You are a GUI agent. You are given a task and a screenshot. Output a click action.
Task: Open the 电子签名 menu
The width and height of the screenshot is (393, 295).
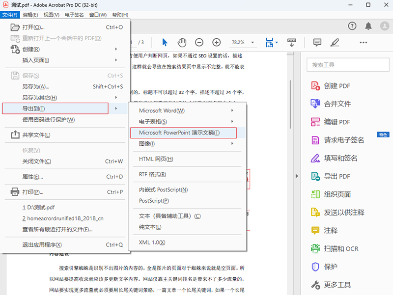[74, 15]
